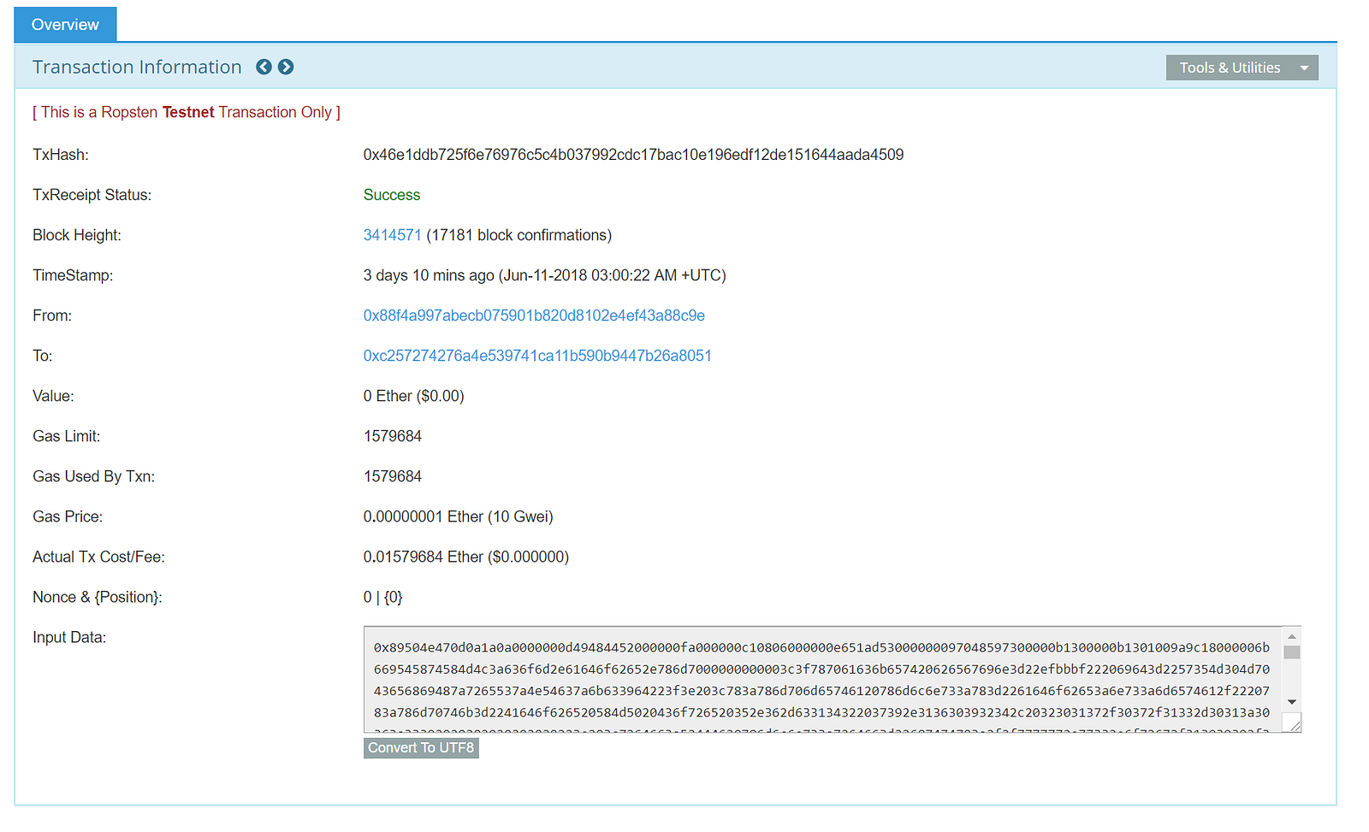
Task: Open block 3414571 link
Action: 393,235
